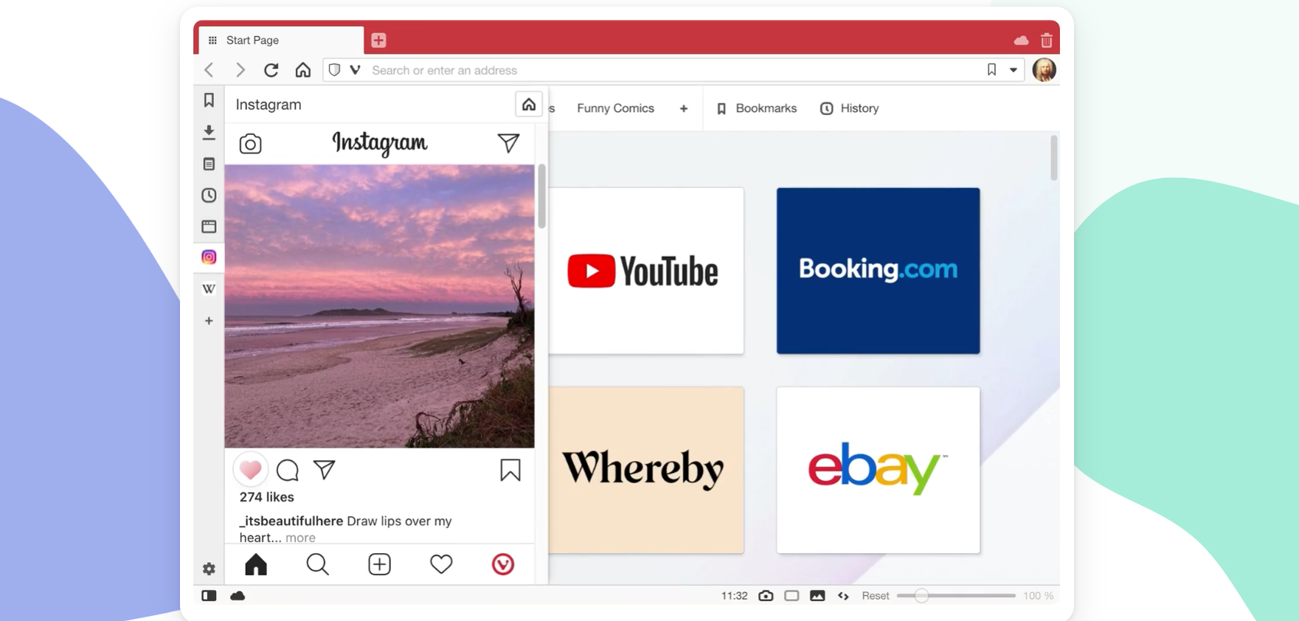
Task: Go back to the previous page
Action: pyautogui.click(x=209, y=70)
